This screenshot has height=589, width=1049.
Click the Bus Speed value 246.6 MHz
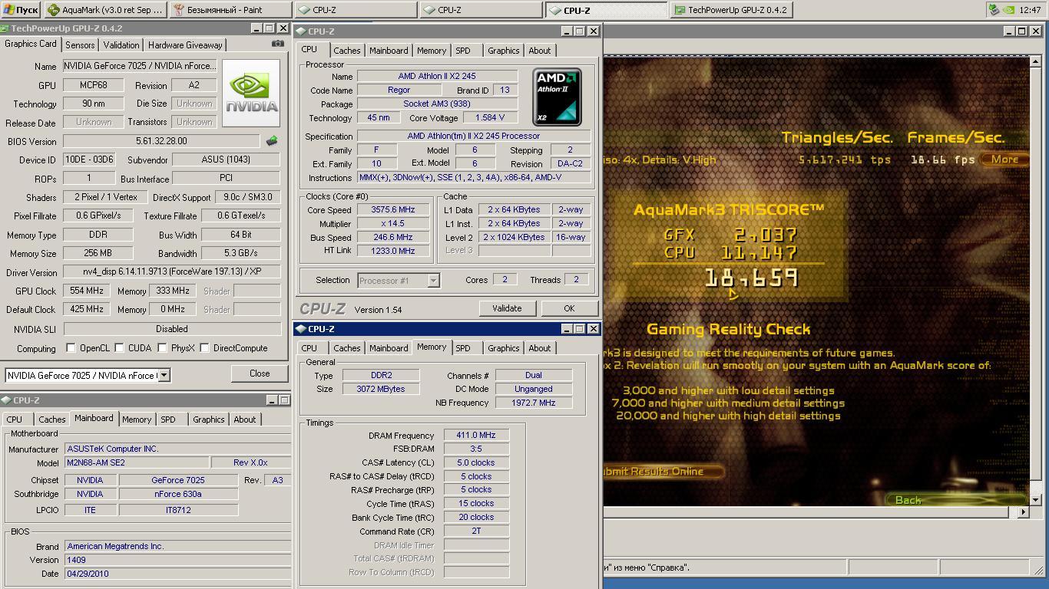(393, 238)
